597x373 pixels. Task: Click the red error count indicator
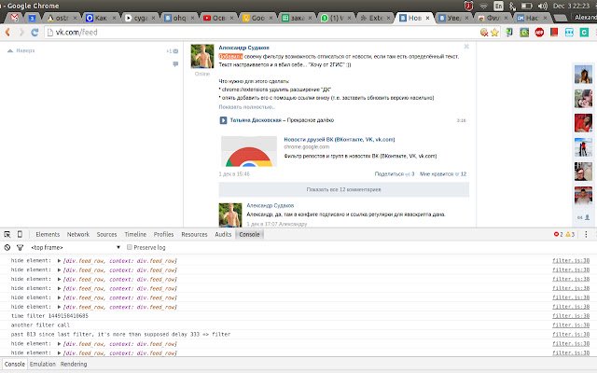coord(558,234)
